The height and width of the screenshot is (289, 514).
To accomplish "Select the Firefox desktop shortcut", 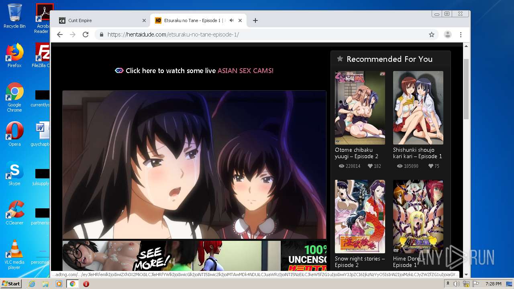I will point(14,55).
